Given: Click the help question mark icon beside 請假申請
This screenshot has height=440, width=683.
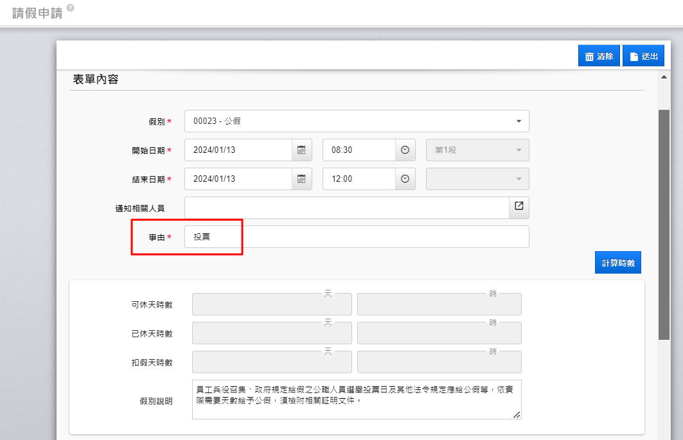Looking at the screenshot, I should tap(70, 8).
